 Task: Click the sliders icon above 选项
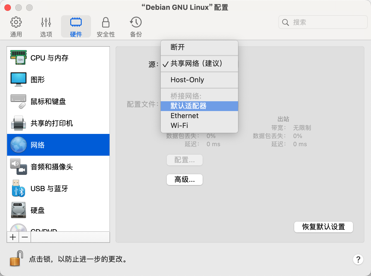click(46, 22)
